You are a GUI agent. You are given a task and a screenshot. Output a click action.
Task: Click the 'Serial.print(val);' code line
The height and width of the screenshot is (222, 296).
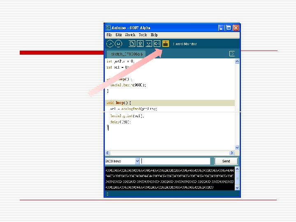[127, 116]
